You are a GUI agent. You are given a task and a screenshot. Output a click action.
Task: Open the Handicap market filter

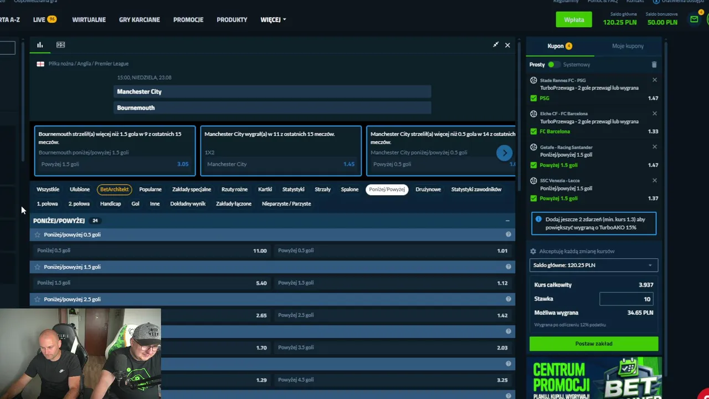point(110,204)
